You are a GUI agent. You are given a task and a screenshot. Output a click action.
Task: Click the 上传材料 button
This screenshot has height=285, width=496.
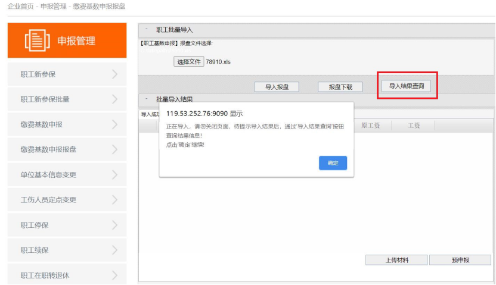(396, 260)
